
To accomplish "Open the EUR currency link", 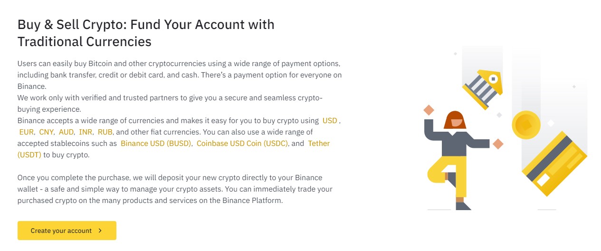I will [x=26, y=132].
